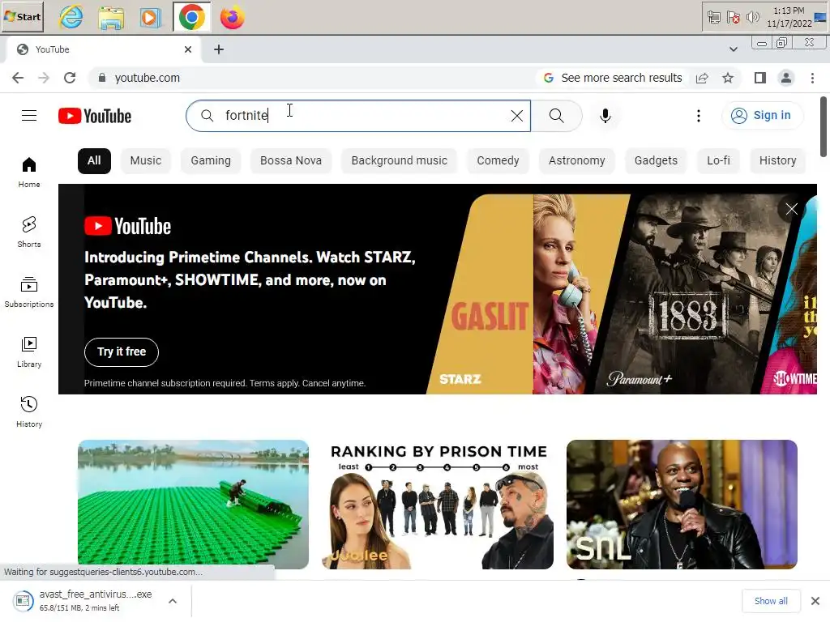Image resolution: width=830 pixels, height=622 pixels.
Task: Click the Sign in button
Action: click(762, 115)
